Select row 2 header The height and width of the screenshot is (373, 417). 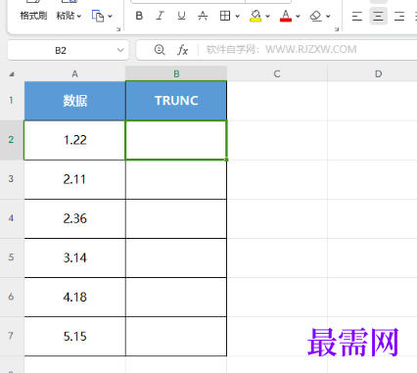click(x=12, y=140)
